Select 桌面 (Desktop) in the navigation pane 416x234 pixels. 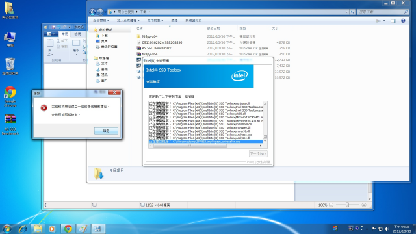[104, 41]
